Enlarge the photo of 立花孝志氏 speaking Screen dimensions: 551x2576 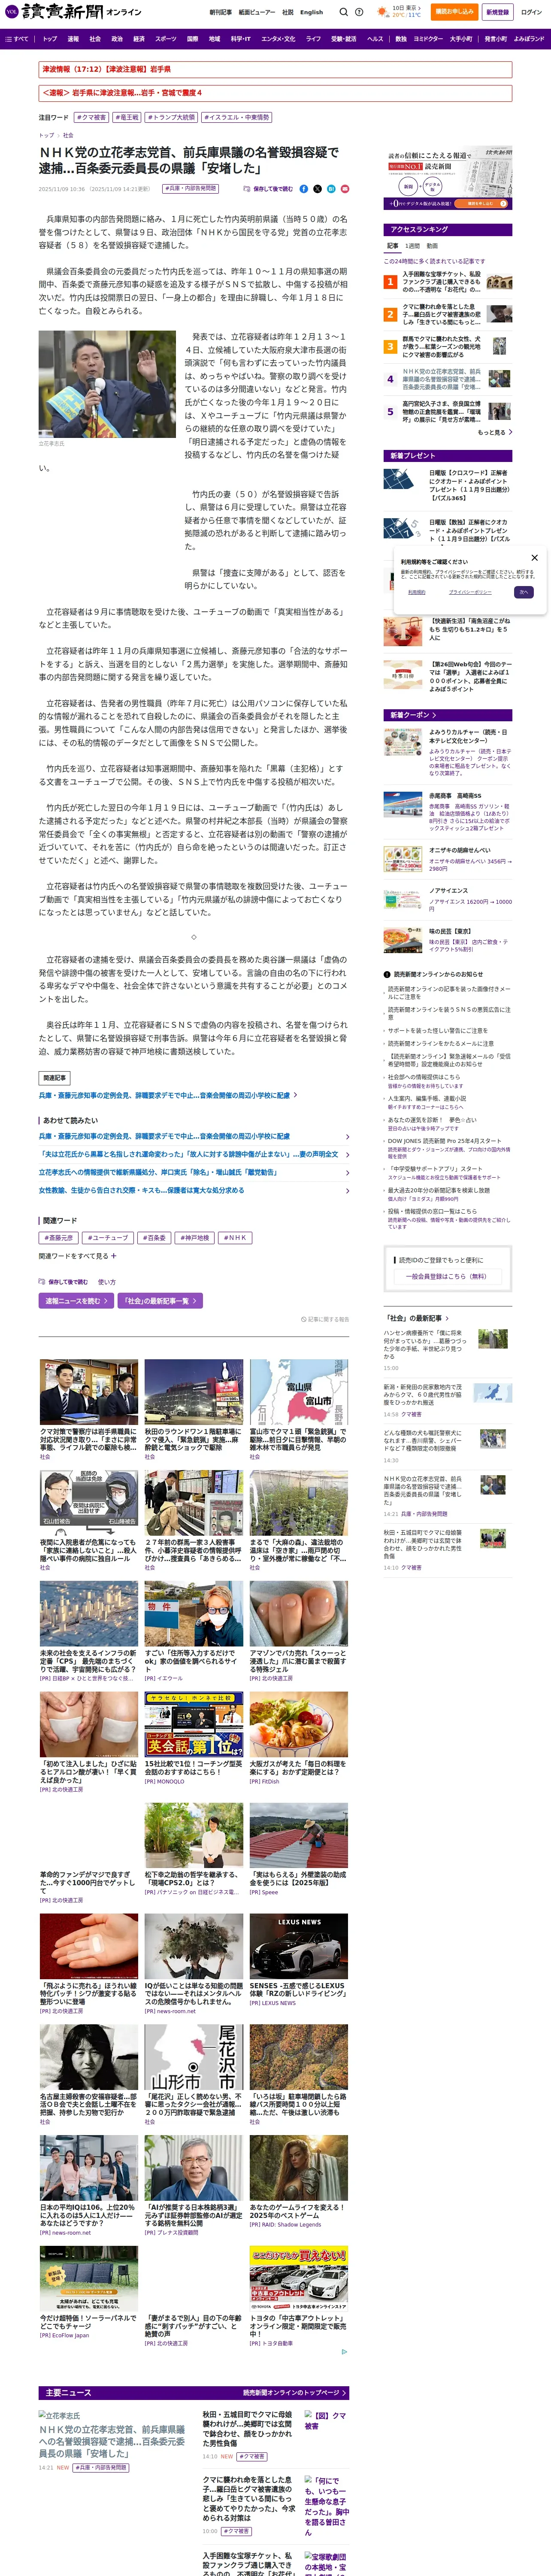[x=107, y=383]
